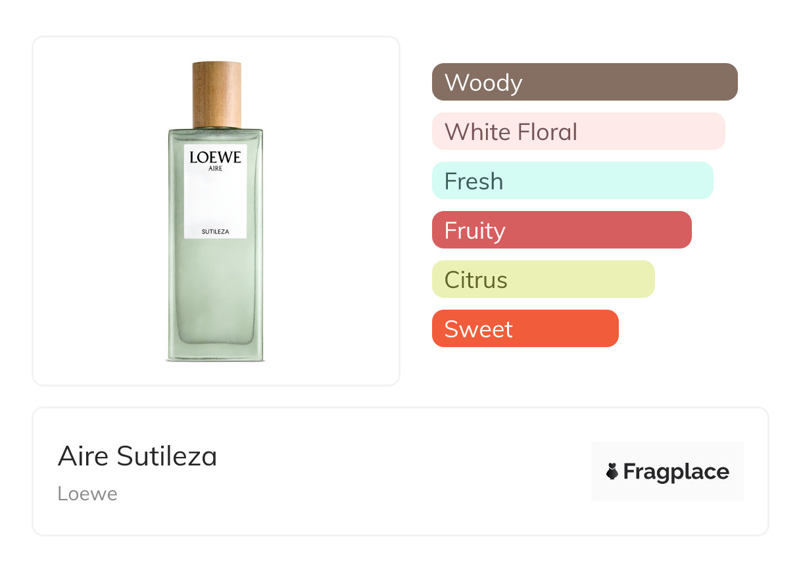Click the Fragplace wordmark text
Image resolution: width=801 pixels, height=568 pixels.
(676, 472)
